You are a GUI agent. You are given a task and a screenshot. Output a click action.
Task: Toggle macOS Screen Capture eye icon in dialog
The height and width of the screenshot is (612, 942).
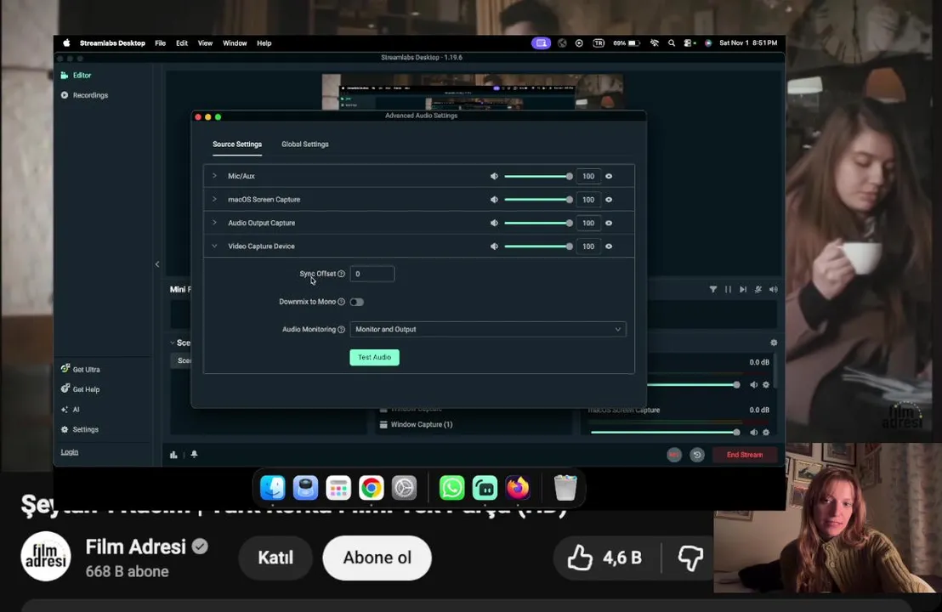(609, 200)
